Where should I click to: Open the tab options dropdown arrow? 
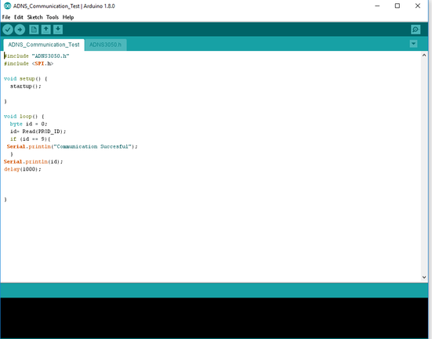(413, 44)
